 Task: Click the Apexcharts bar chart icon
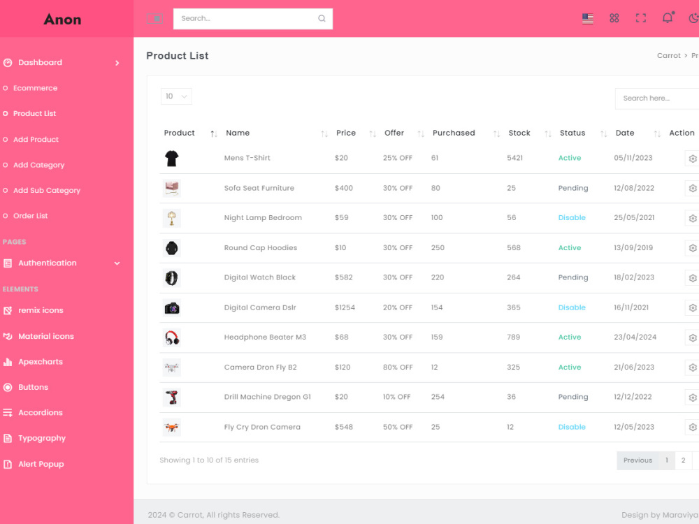pos(8,362)
